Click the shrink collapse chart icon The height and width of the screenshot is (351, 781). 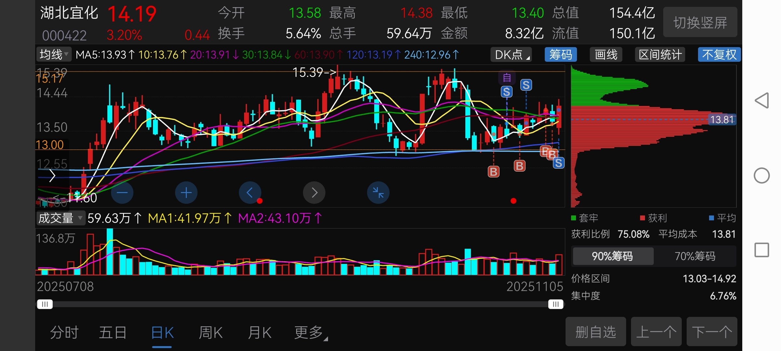[x=378, y=193]
